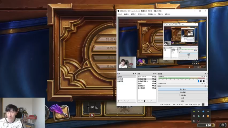Open 查看(V) menu in OBS
Image resolution: width=228 pixels, height=128 pixels.
tap(133, 14)
